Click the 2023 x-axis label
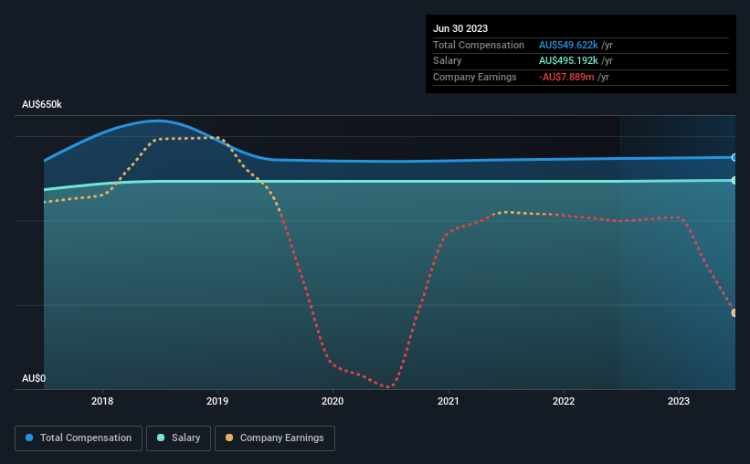This screenshot has height=464, width=750. [679, 401]
